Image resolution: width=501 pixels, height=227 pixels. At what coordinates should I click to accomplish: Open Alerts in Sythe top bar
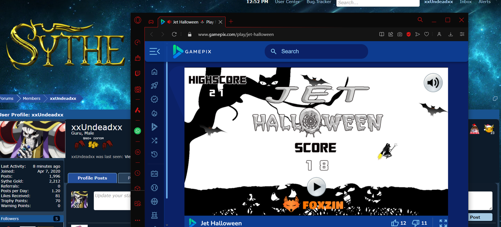[485, 2]
